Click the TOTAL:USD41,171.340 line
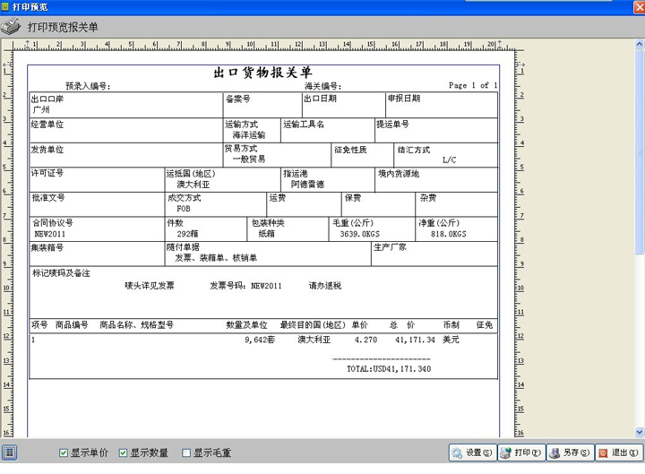Image resolution: width=645 pixels, height=474 pixels. coord(389,369)
